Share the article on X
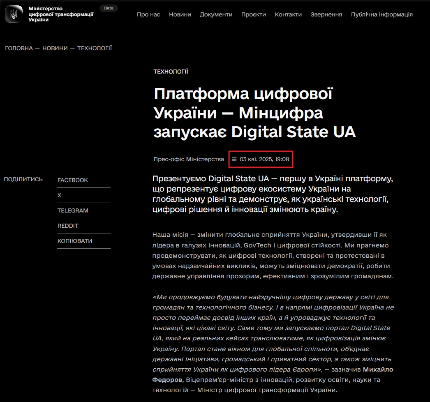The image size is (430, 402). click(x=59, y=195)
